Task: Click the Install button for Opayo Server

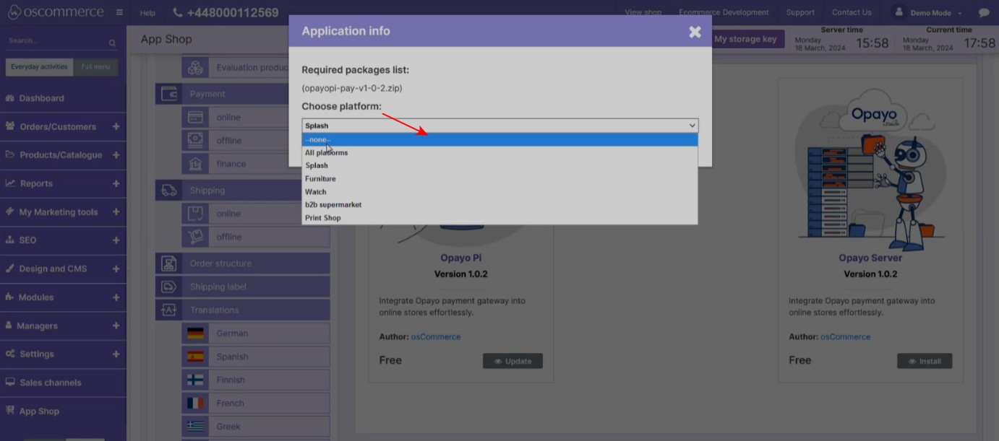Action: pyautogui.click(x=924, y=361)
